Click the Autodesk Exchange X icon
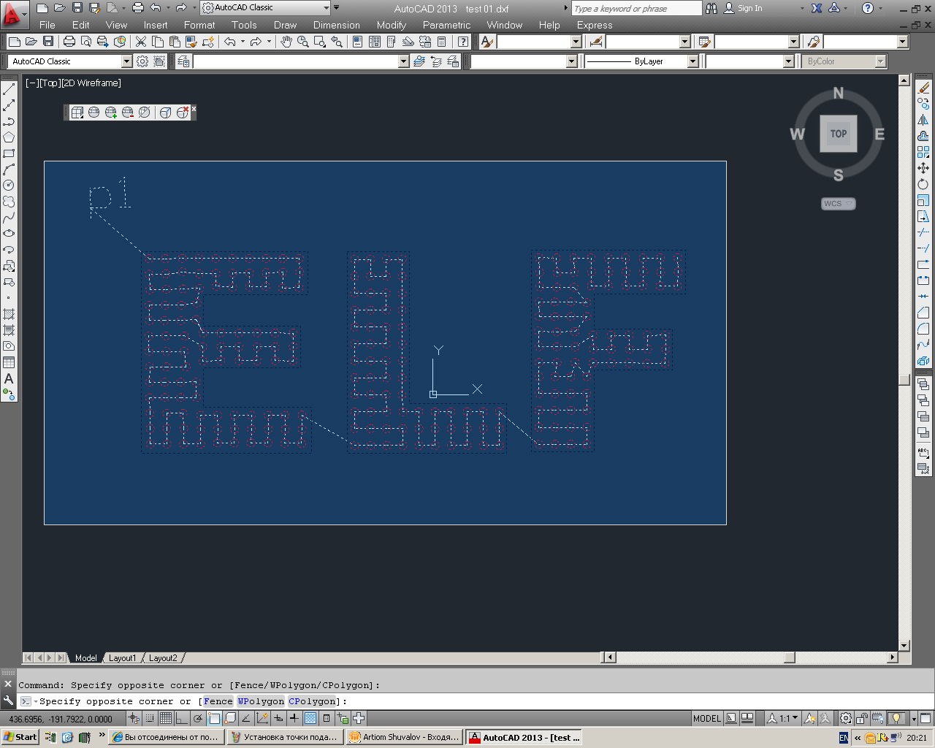Screen dimensions: 935x748 (817, 8)
